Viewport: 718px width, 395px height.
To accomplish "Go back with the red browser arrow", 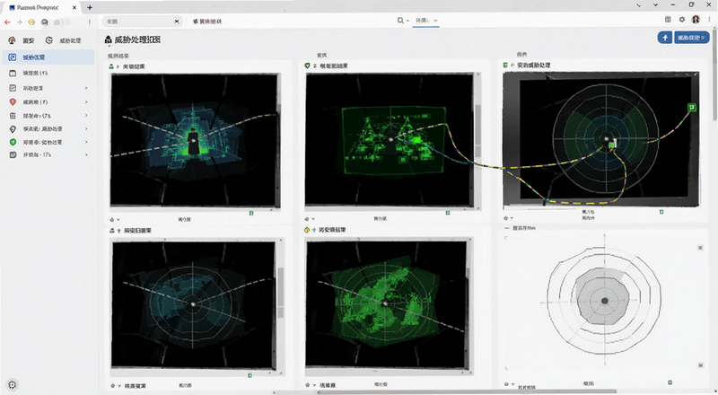I will pos(7,22).
